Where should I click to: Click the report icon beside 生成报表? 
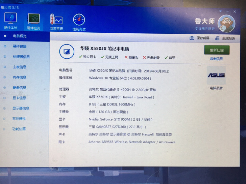[x=217, y=38]
